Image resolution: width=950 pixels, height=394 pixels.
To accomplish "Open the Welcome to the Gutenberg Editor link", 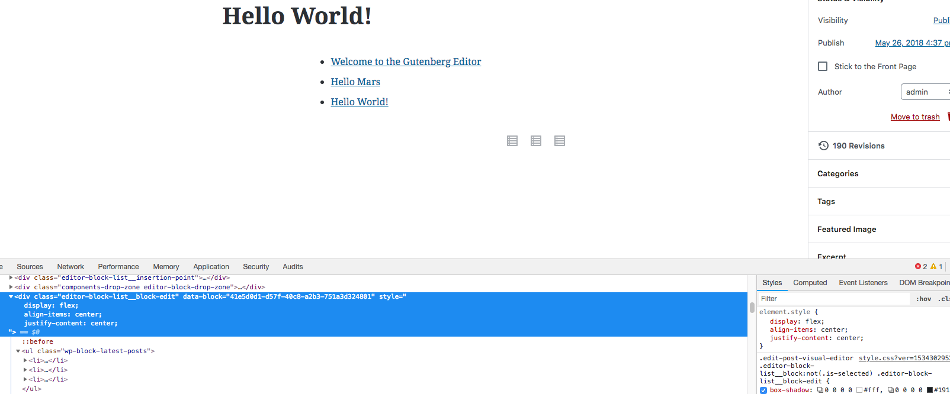I will coord(406,62).
